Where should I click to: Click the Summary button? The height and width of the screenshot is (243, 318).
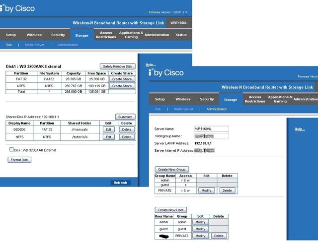(x=125, y=117)
